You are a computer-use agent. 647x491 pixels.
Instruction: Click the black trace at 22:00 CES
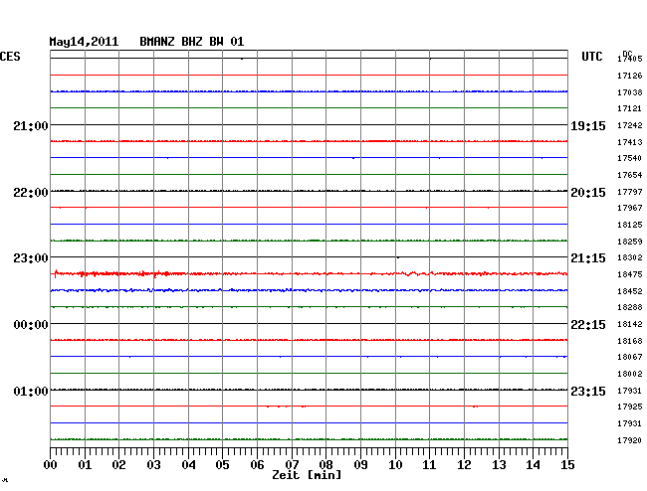pos(309,191)
